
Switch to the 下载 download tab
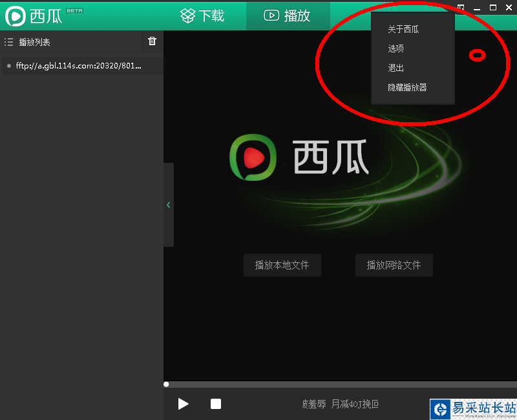(202, 16)
